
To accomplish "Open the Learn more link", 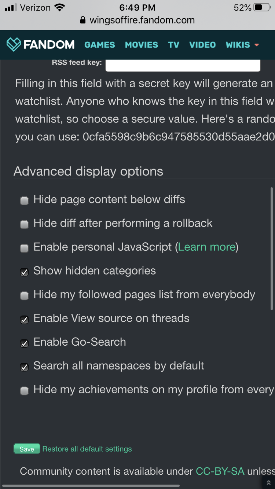I will tap(207, 247).
